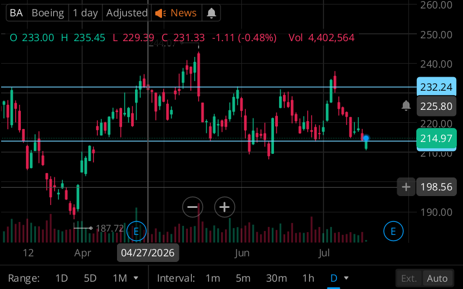This screenshot has height=289, width=463.
Task: Toggle Ext. extended hours display
Action: click(409, 278)
